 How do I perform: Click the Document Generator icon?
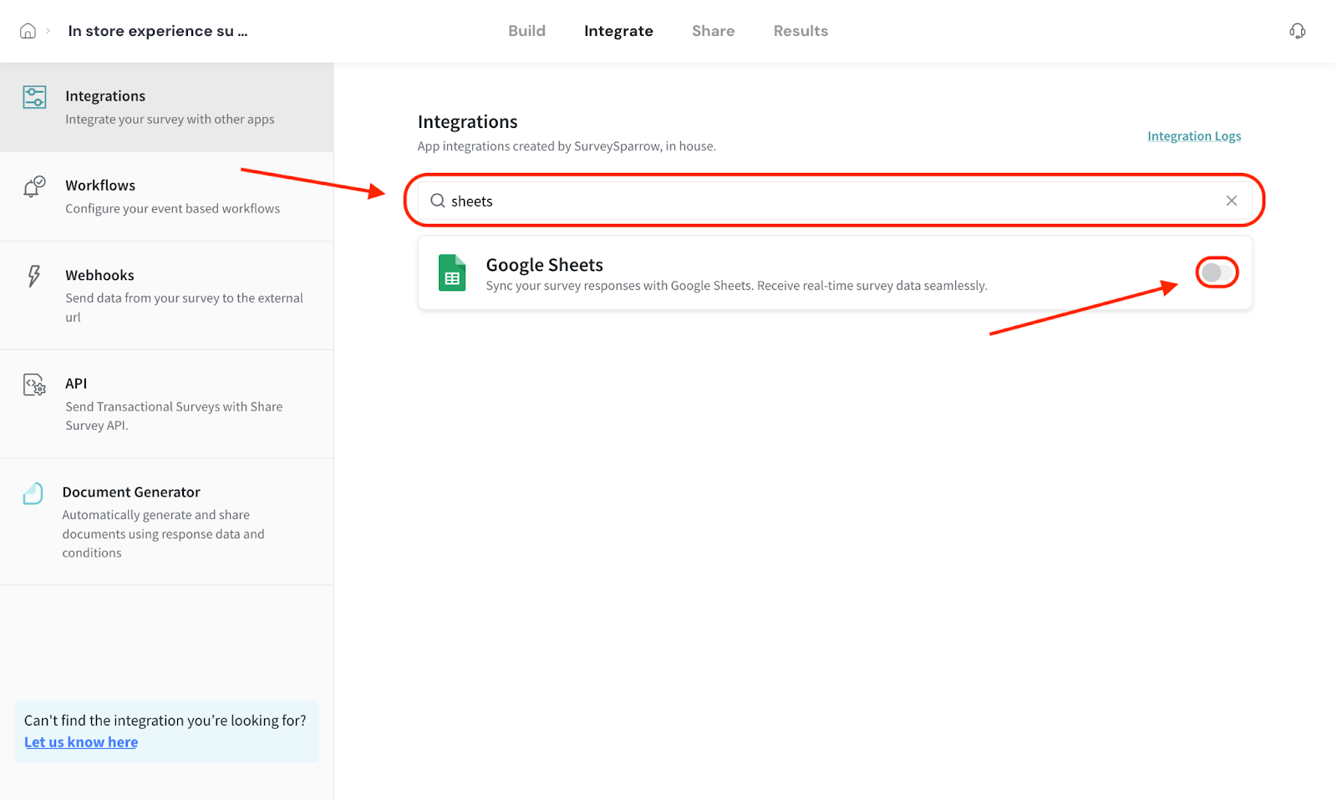click(x=33, y=493)
